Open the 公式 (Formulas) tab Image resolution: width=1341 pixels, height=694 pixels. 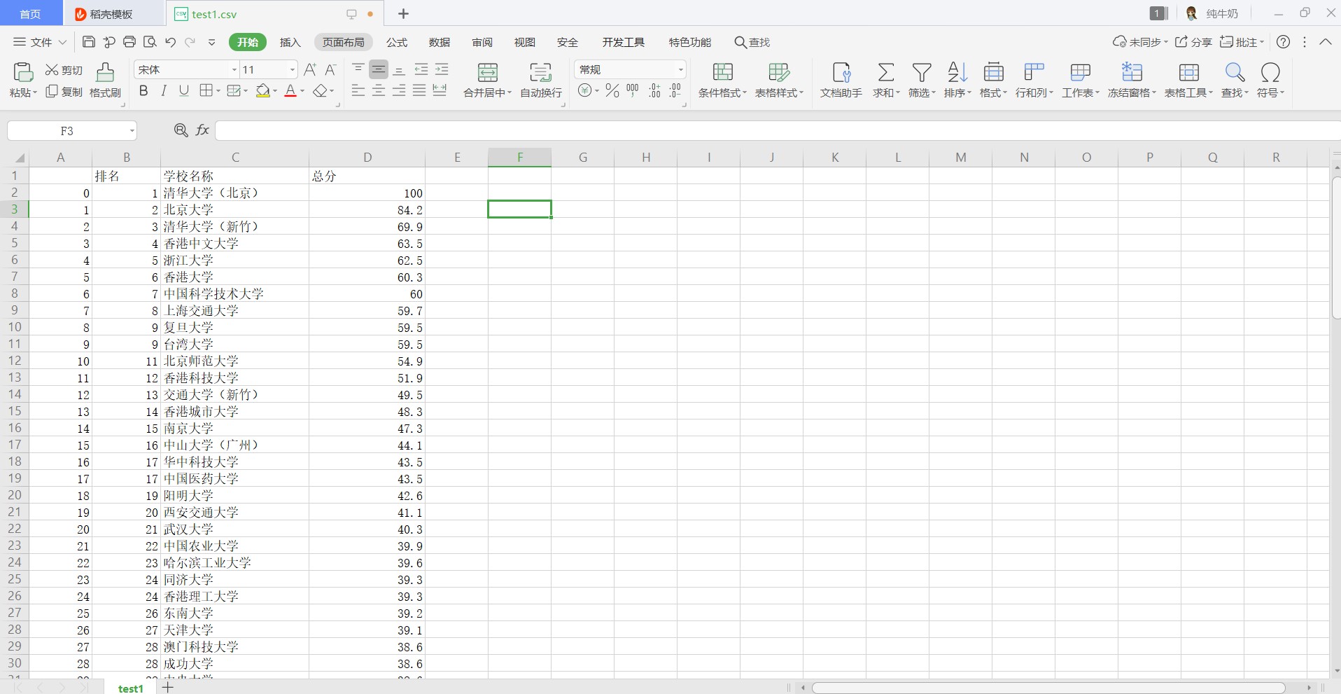397,42
